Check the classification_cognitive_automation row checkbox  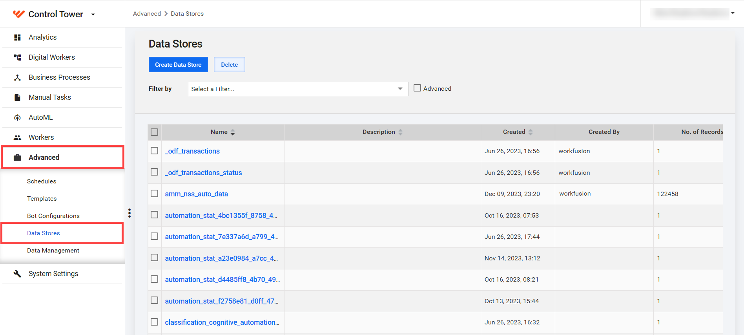(155, 322)
